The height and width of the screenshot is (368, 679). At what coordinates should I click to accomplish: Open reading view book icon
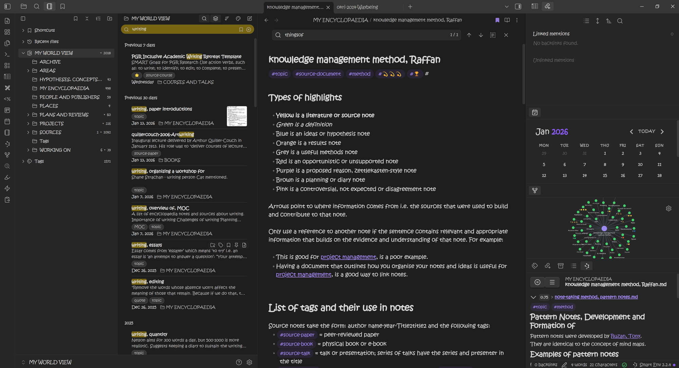click(507, 20)
